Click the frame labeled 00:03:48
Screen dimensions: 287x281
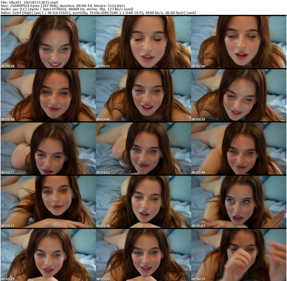coord(239,148)
